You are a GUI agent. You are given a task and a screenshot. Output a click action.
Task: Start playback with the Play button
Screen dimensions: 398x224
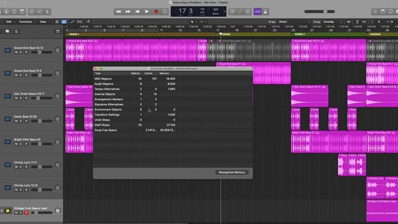tap(147, 12)
